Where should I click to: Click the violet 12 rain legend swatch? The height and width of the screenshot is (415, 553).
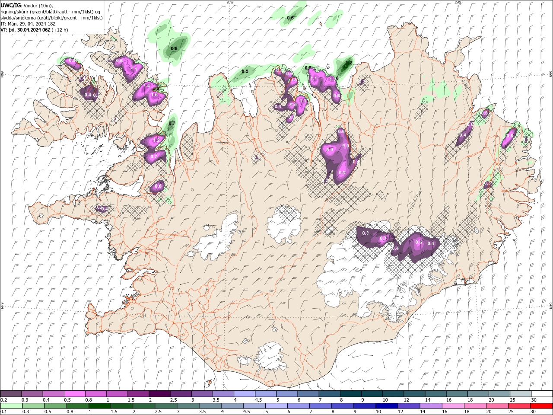409,405
